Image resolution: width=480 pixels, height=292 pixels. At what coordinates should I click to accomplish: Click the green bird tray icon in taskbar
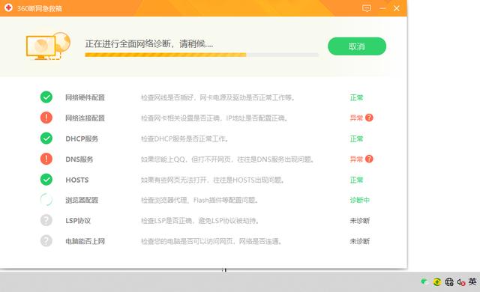coord(424,282)
